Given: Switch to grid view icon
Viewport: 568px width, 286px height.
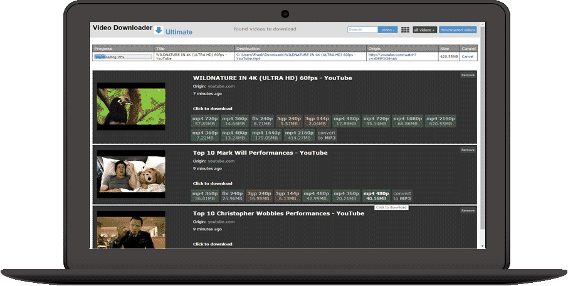Looking at the screenshot, I should point(405,30).
